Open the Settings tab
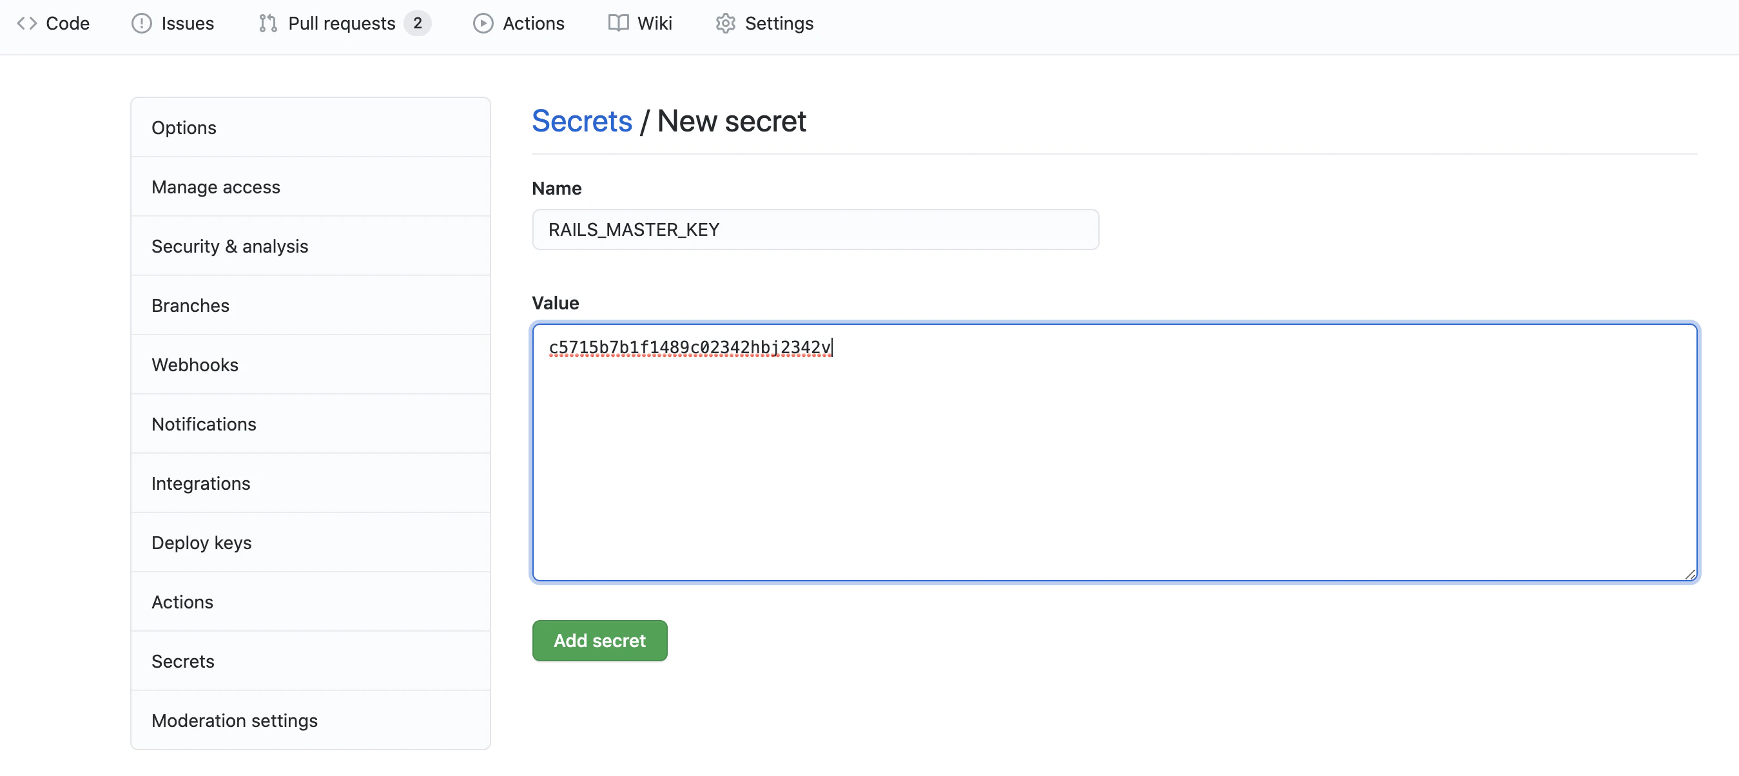This screenshot has height=776, width=1739. tap(764, 24)
